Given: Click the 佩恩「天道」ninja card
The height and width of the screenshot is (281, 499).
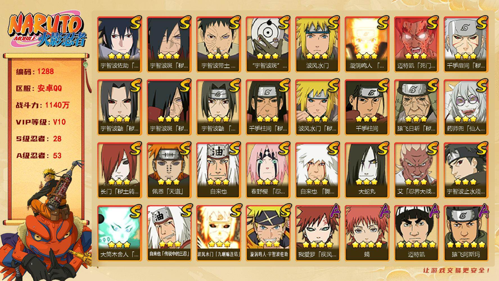Looking at the screenshot, I should pyautogui.click(x=169, y=170).
